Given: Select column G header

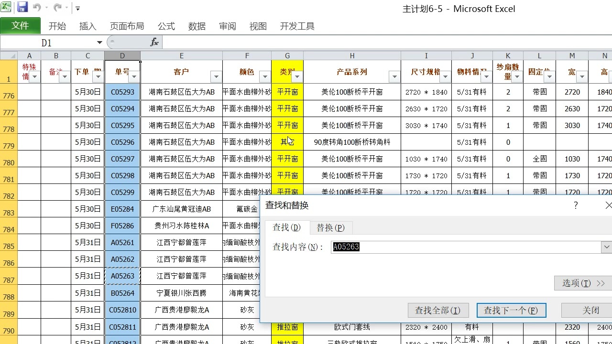Looking at the screenshot, I should (x=287, y=56).
